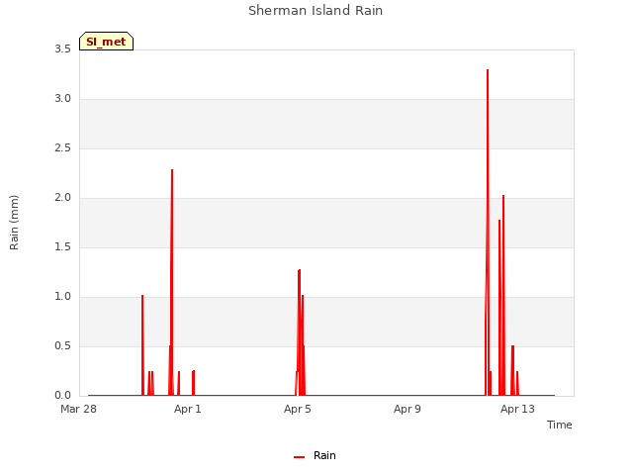The image size is (633, 475).
Task: Click the 1.0 y-axis tick label
Action: [x=62, y=297]
